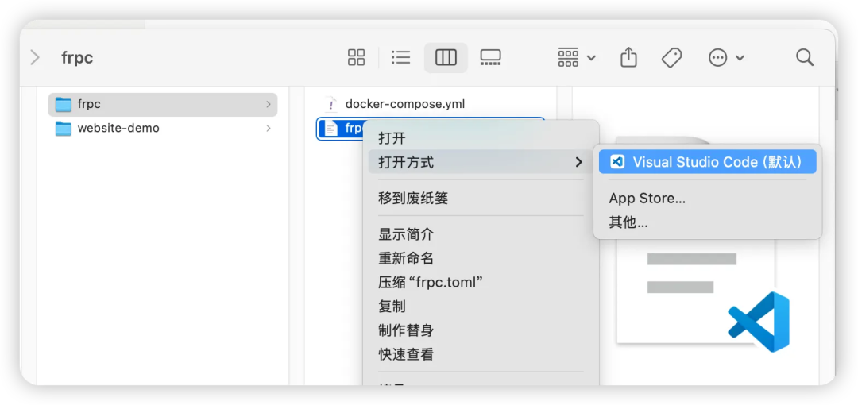This screenshot has height=405, width=858.
Task: Click the file preview thumbnail with VS Code logo
Action: coord(703,295)
